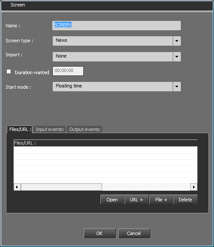Screen dimensions: 214x247
Task: Click the OK button
Action: [100, 233]
